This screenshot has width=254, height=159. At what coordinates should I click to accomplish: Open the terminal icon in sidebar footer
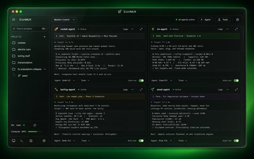tap(22, 141)
